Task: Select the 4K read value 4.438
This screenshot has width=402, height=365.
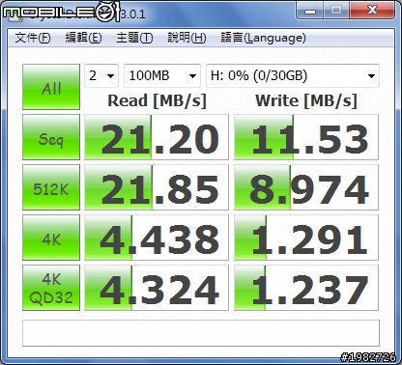Action: 157,238
